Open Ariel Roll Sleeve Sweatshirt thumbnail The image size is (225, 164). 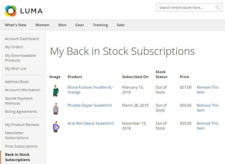coord(56,126)
